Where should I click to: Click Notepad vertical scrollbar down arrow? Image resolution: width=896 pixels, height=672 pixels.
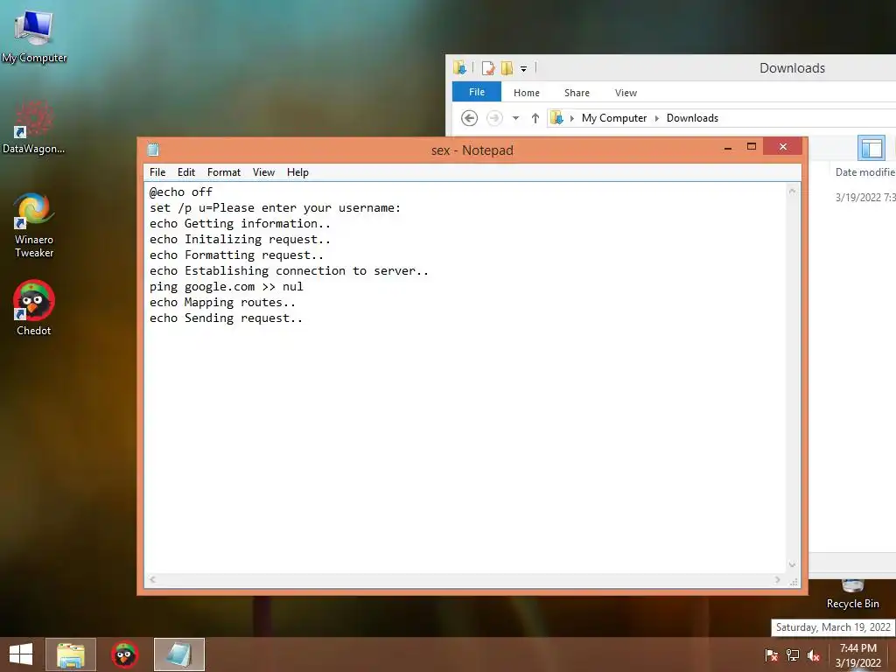click(x=793, y=565)
